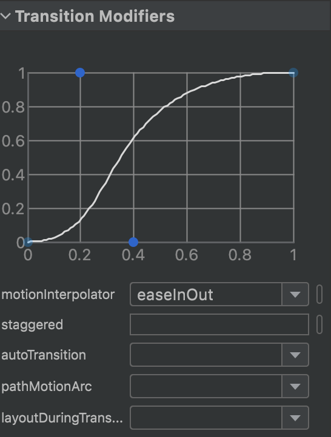Open the pathMotionArc dropdown arrow

(x=295, y=386)
